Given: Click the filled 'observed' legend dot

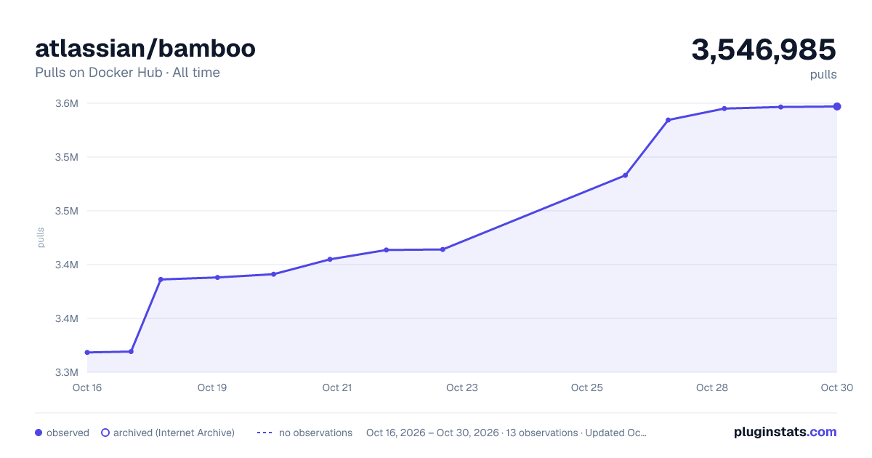Looking at the screenshot, I should [39, 433].
